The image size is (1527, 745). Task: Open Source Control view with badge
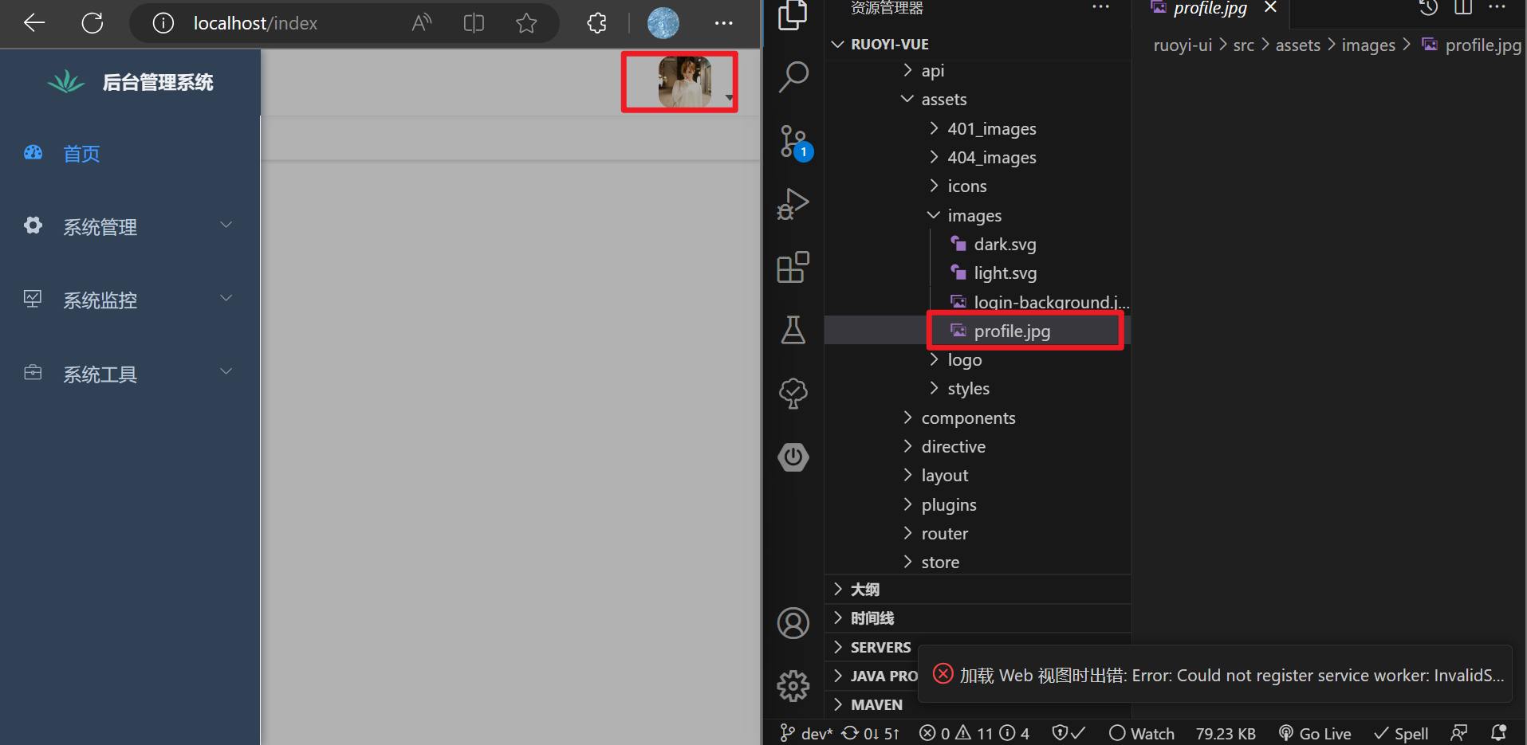pos(793,142)
